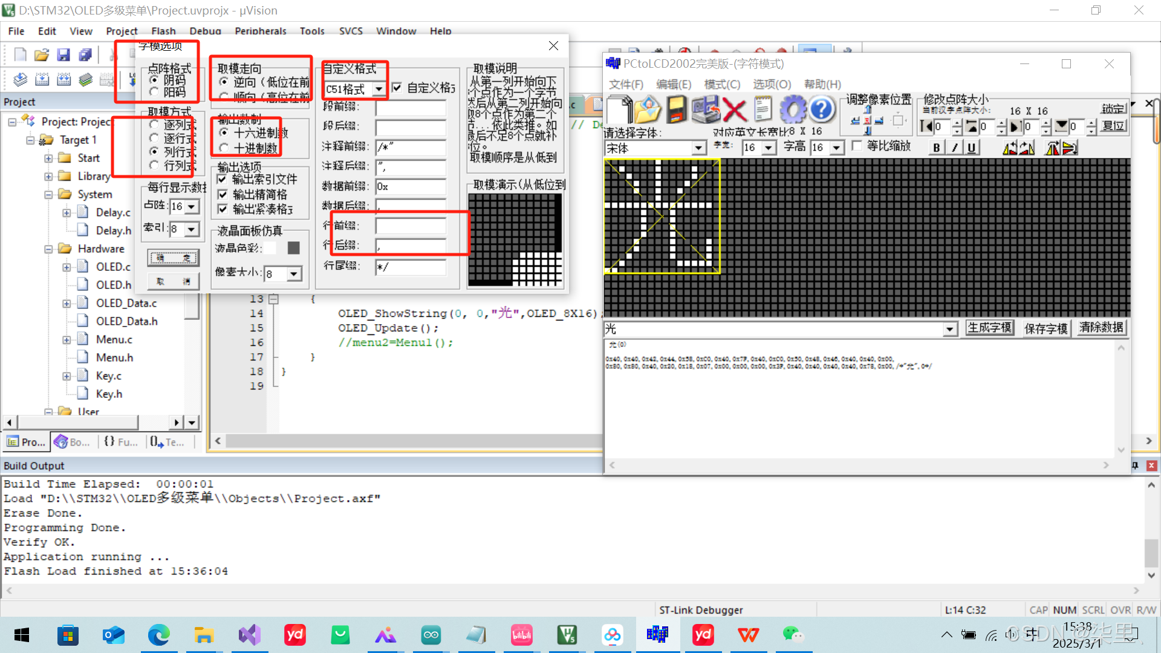Uncheck the 输出索引文件 checkbox
Screen dimensions: 1161x653
coord(222,179)
